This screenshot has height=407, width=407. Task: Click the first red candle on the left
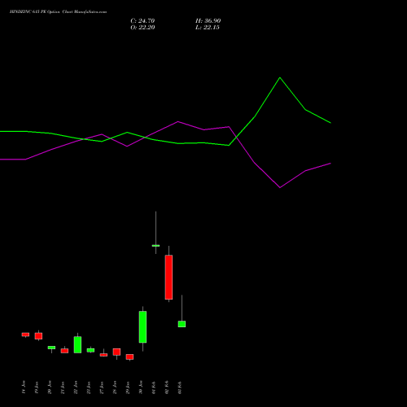point(25,335)
